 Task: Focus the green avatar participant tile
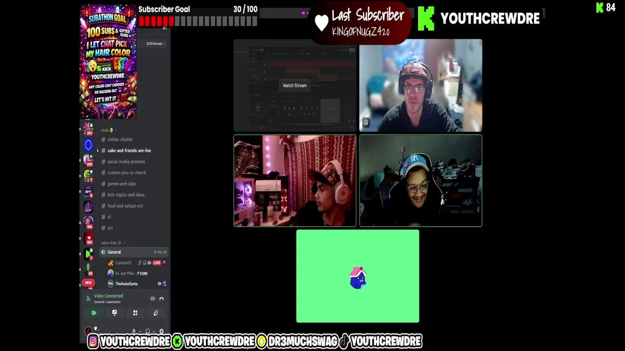click(357, 276)
